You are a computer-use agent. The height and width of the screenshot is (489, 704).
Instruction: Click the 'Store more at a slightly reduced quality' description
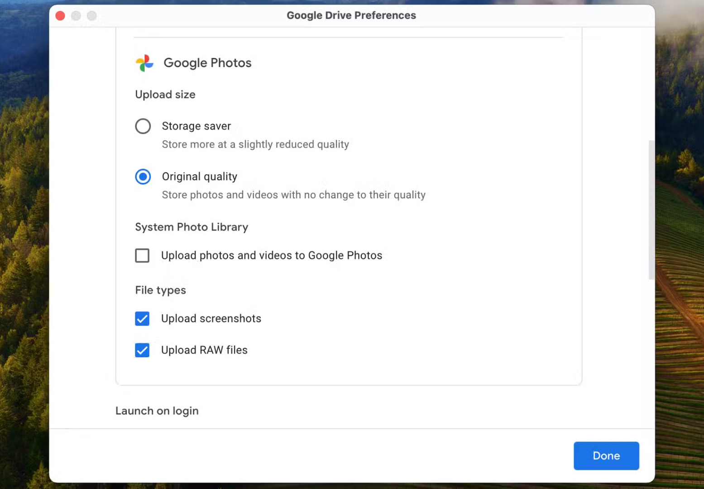point(255,144)
